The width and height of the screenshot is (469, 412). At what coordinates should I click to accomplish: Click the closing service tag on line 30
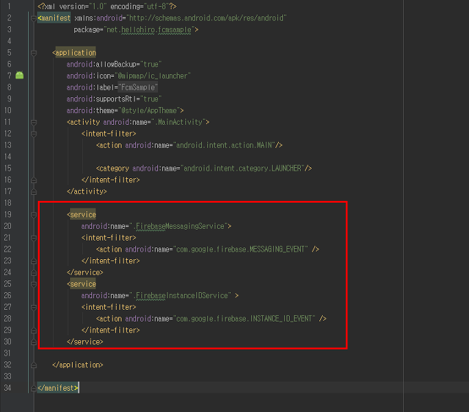[85, 342]
